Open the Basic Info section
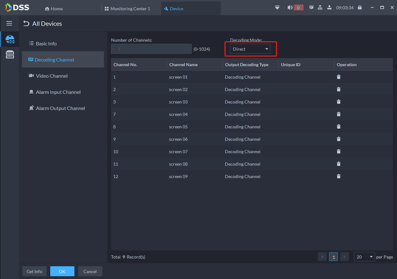Screen dimensions: 397x279 point(63,43)
